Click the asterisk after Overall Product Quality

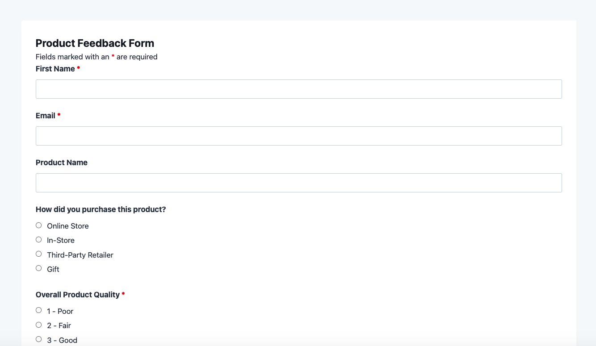coord(123,294)
